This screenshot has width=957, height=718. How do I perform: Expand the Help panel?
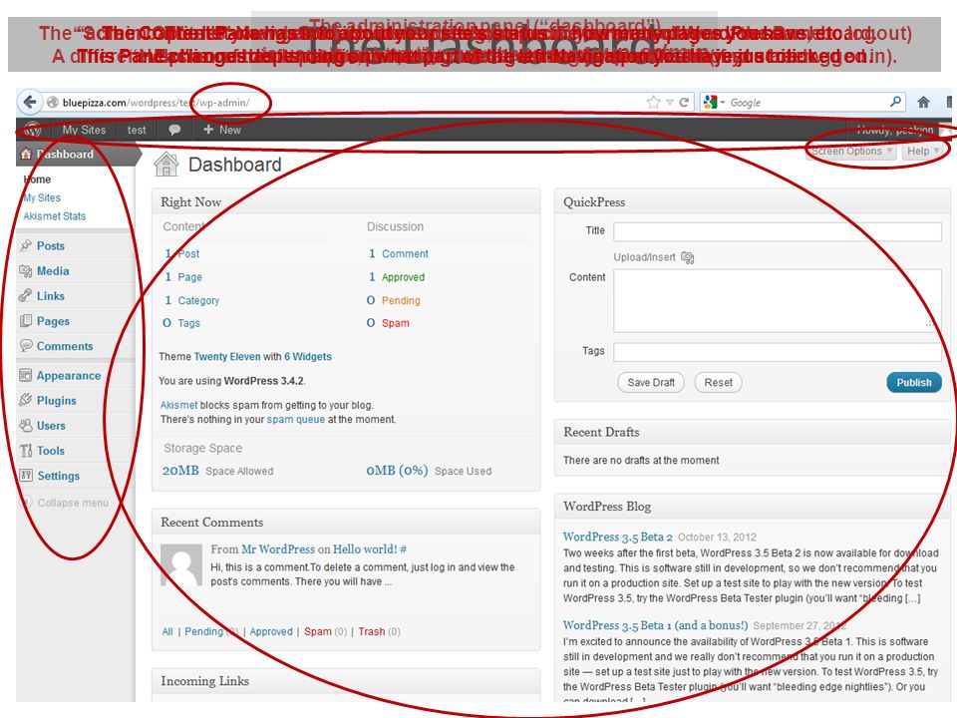tap(921, 151)
